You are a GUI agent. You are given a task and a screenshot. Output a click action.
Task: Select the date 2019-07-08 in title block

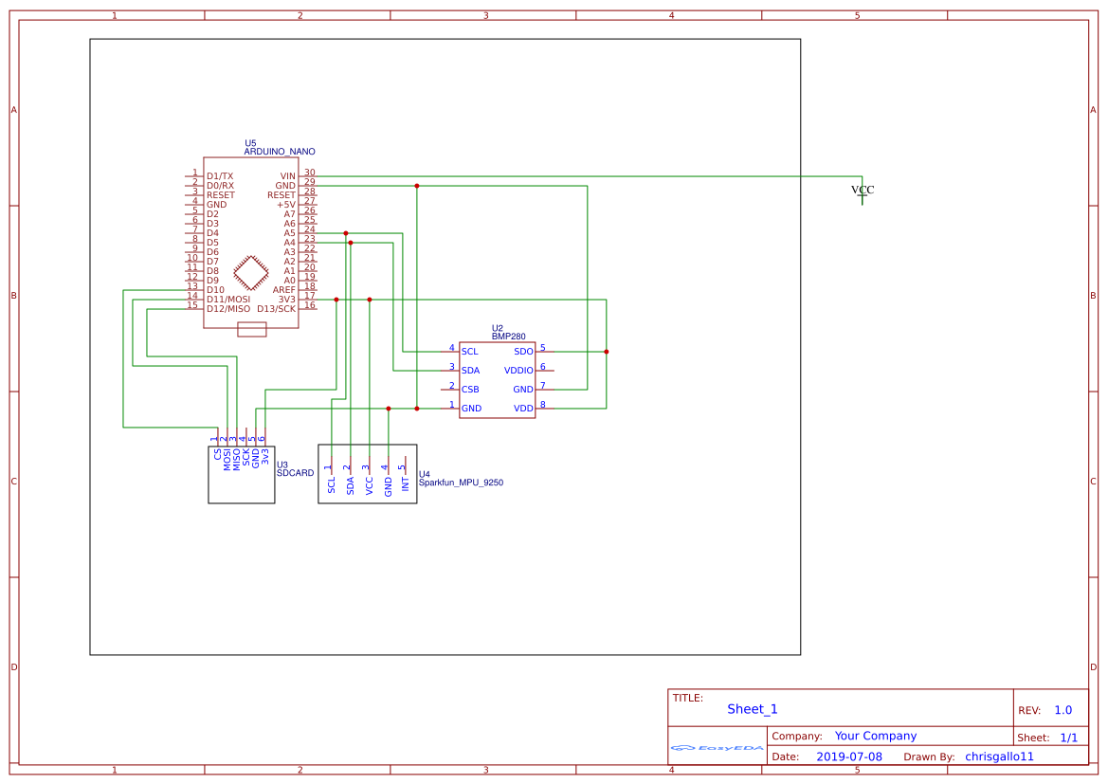click(850, 756)
